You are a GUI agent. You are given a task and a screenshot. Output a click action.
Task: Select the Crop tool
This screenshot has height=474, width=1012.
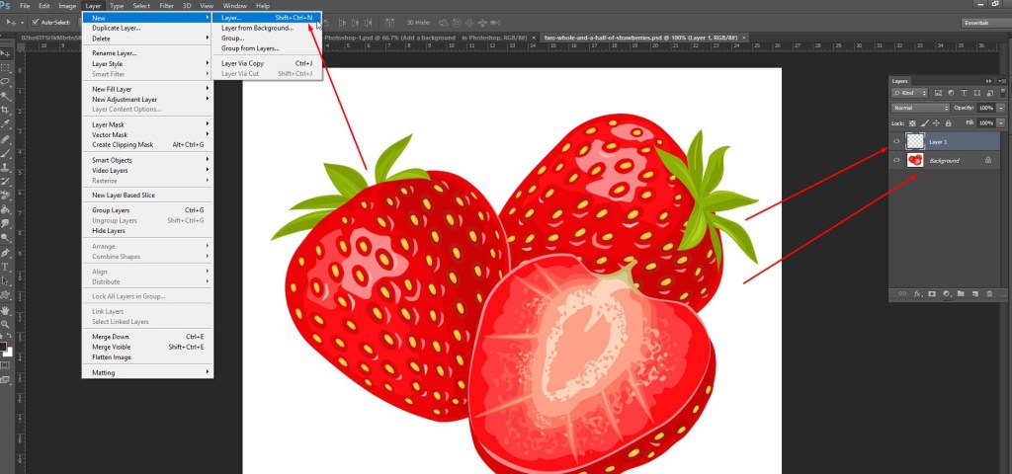coord(6,110)
